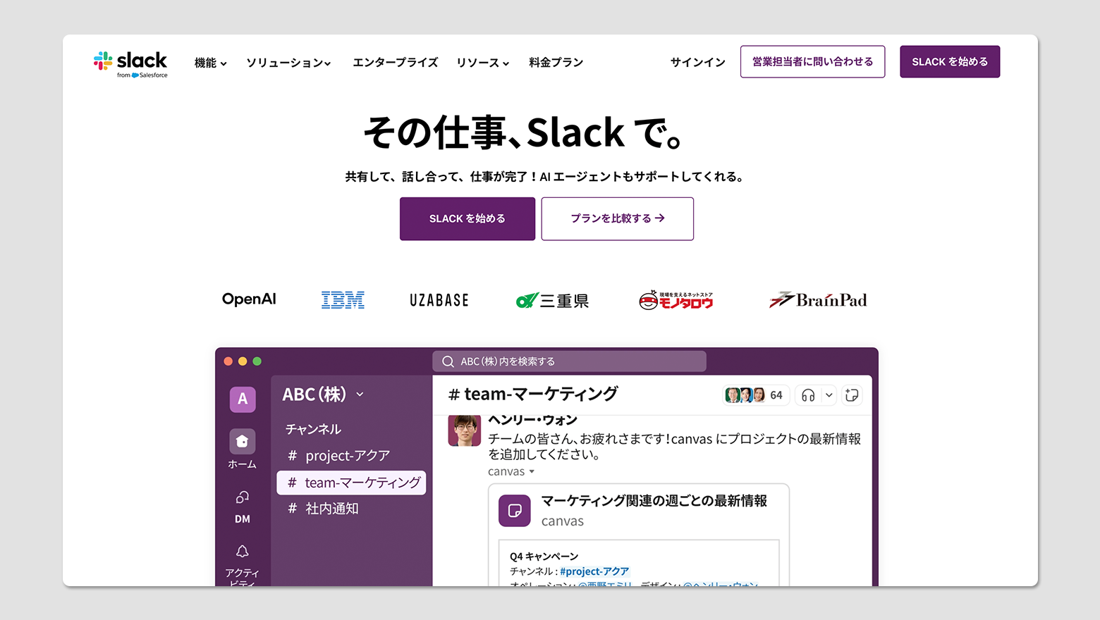The width and height of the screenshot is (1100, 620).
Task: Go to the エンタープライズ page
Action: tap(396, 63)
